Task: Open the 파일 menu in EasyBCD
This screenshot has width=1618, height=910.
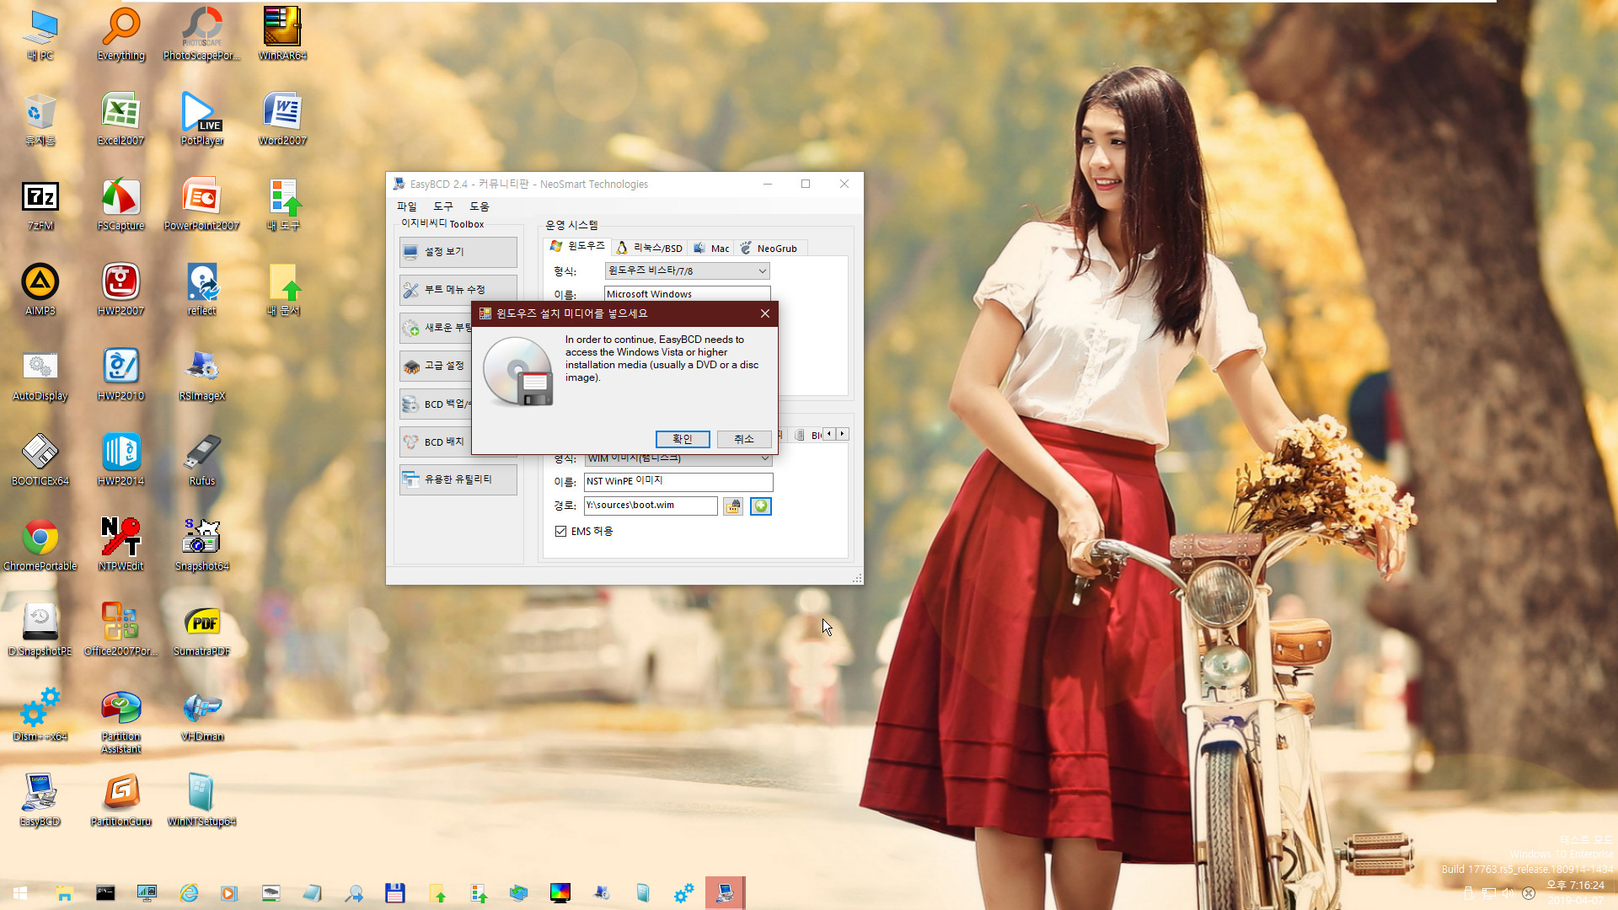Action: tap(407, 206)
